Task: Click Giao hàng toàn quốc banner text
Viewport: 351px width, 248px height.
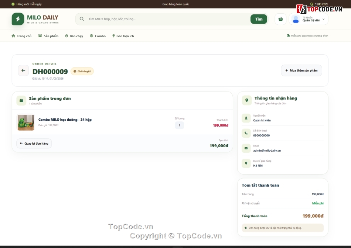Action: (x=176, y=4)
